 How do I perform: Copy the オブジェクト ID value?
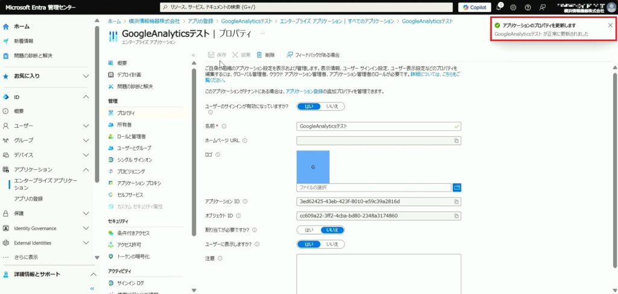[x=456, y=216]
